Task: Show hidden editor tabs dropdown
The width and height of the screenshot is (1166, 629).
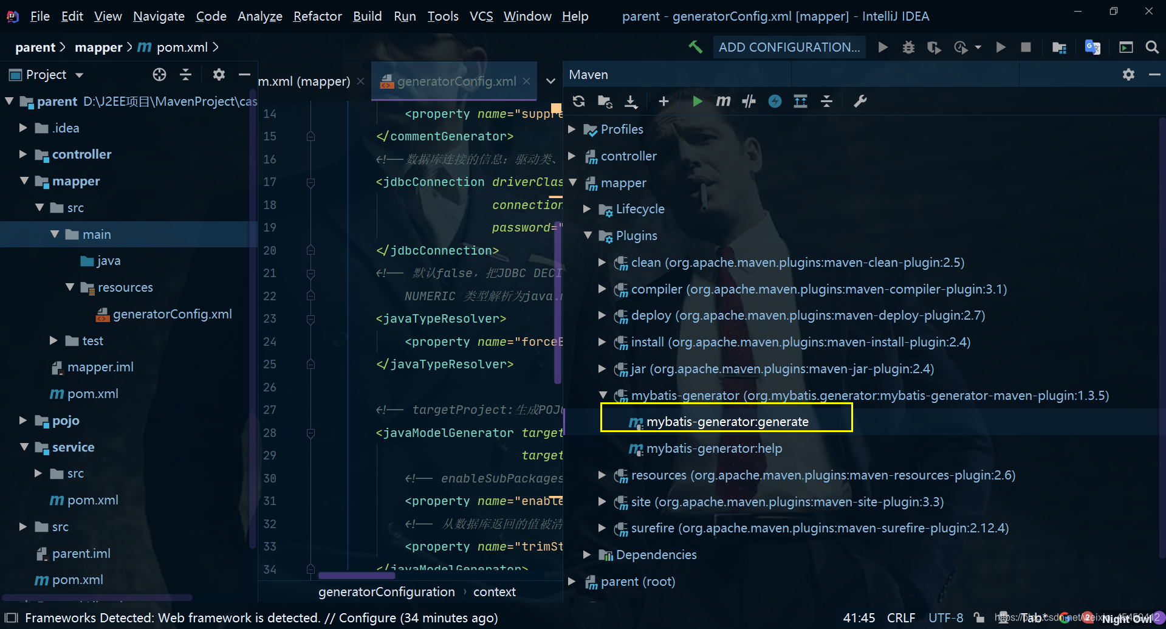Action: (550, 81)
